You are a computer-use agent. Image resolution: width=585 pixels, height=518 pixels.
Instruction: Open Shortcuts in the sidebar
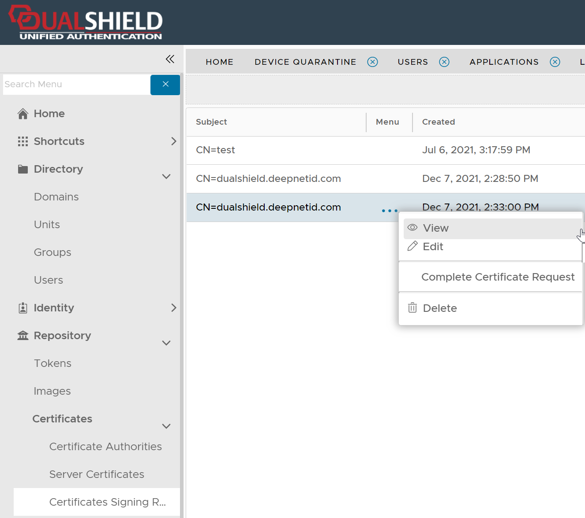59,141
